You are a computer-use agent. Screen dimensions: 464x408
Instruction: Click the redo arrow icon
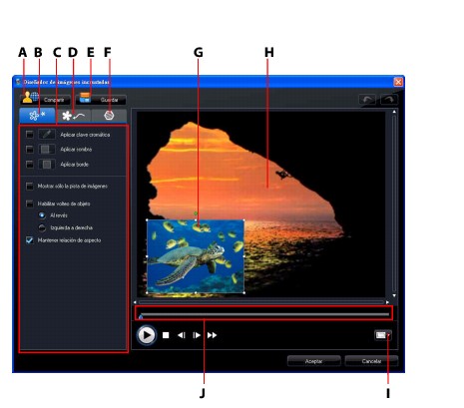pos(389,99)
